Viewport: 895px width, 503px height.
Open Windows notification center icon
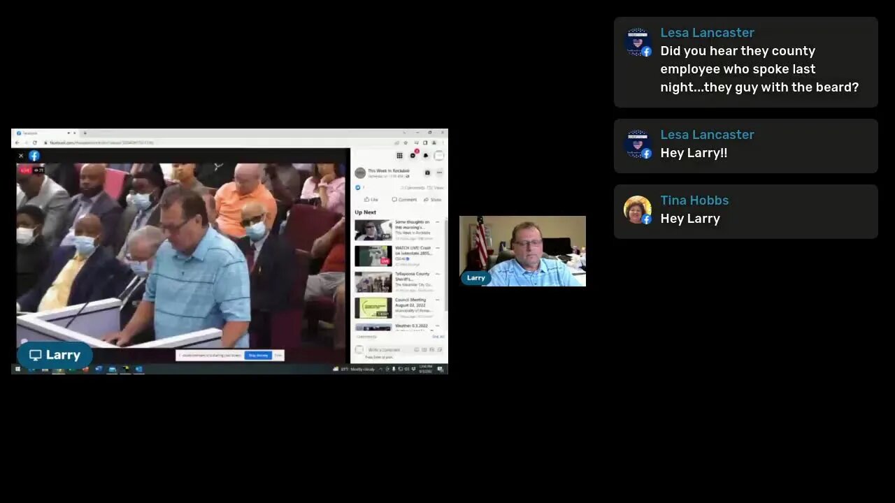pyautogui.click(x=441, y=369)
